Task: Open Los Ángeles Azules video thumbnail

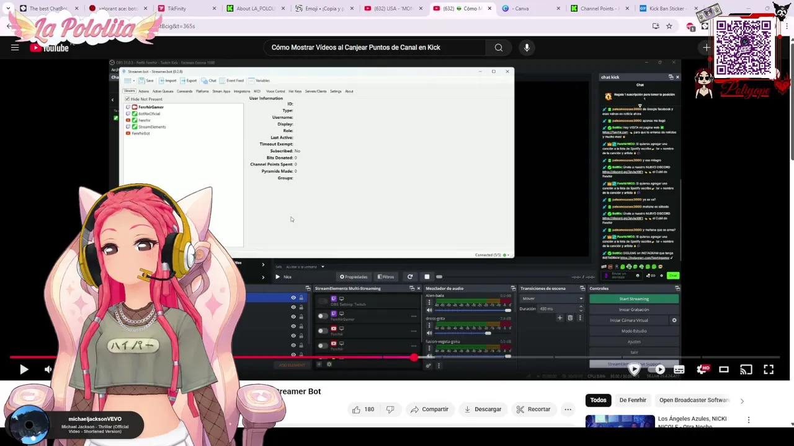Action: [x=620, y=421]
